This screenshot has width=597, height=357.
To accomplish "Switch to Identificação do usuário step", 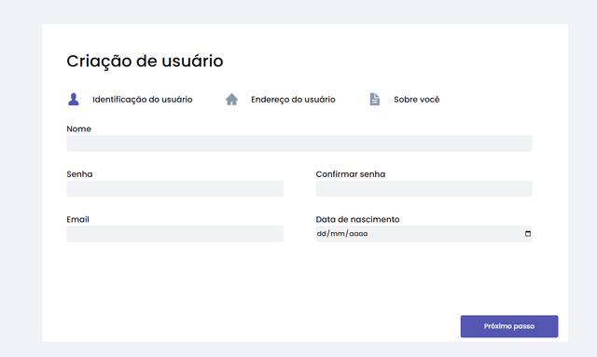I will pos(142,100).
